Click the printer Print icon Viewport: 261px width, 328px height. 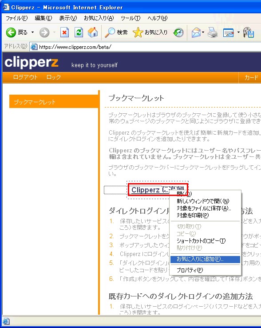(213, 32)
